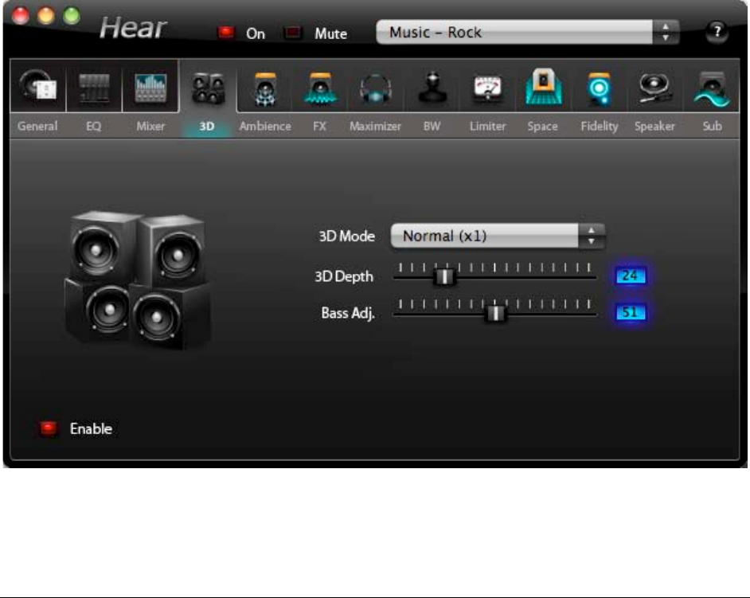The image size is (750, 598).
Task: Open the 3D Mode Normal (x1) dropdown
Action: (x=498, y=236)
